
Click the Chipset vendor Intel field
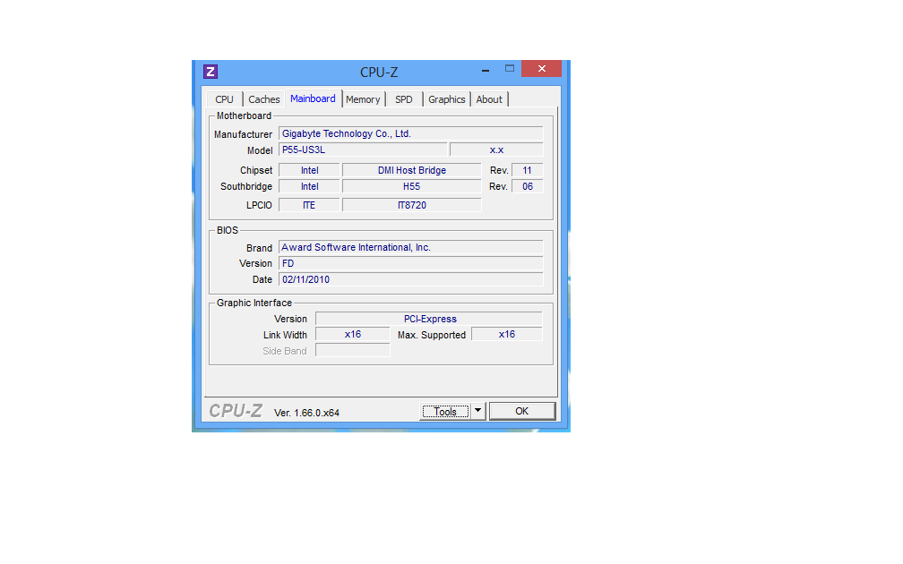(309, 170)
